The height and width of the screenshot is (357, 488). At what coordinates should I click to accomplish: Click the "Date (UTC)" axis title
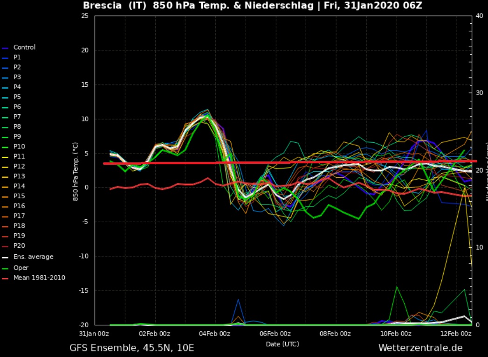[282, 344]
